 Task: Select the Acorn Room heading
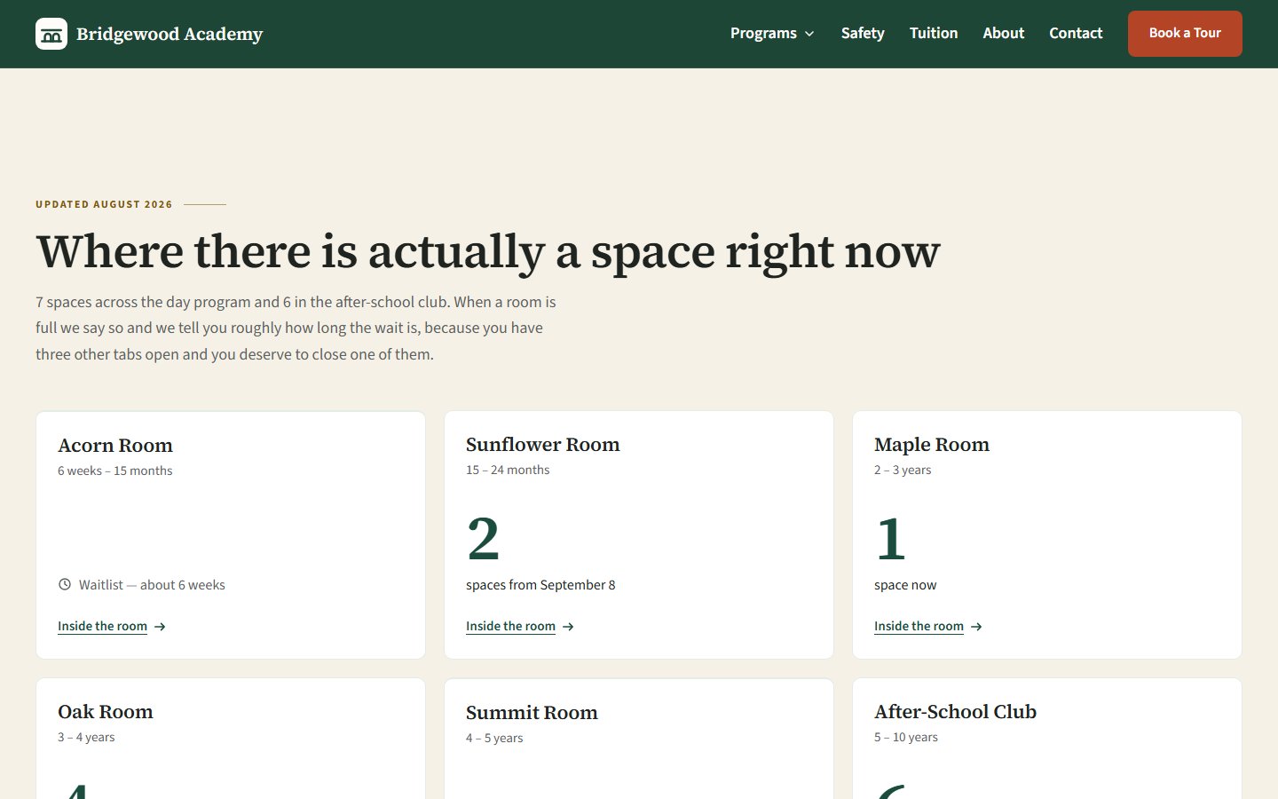point(115,445)
